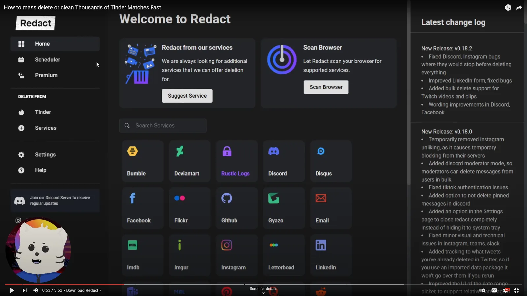The height and width of the screenshot is (296, 527).
Task: Exit full screen mode
Action: coord(516,290)
